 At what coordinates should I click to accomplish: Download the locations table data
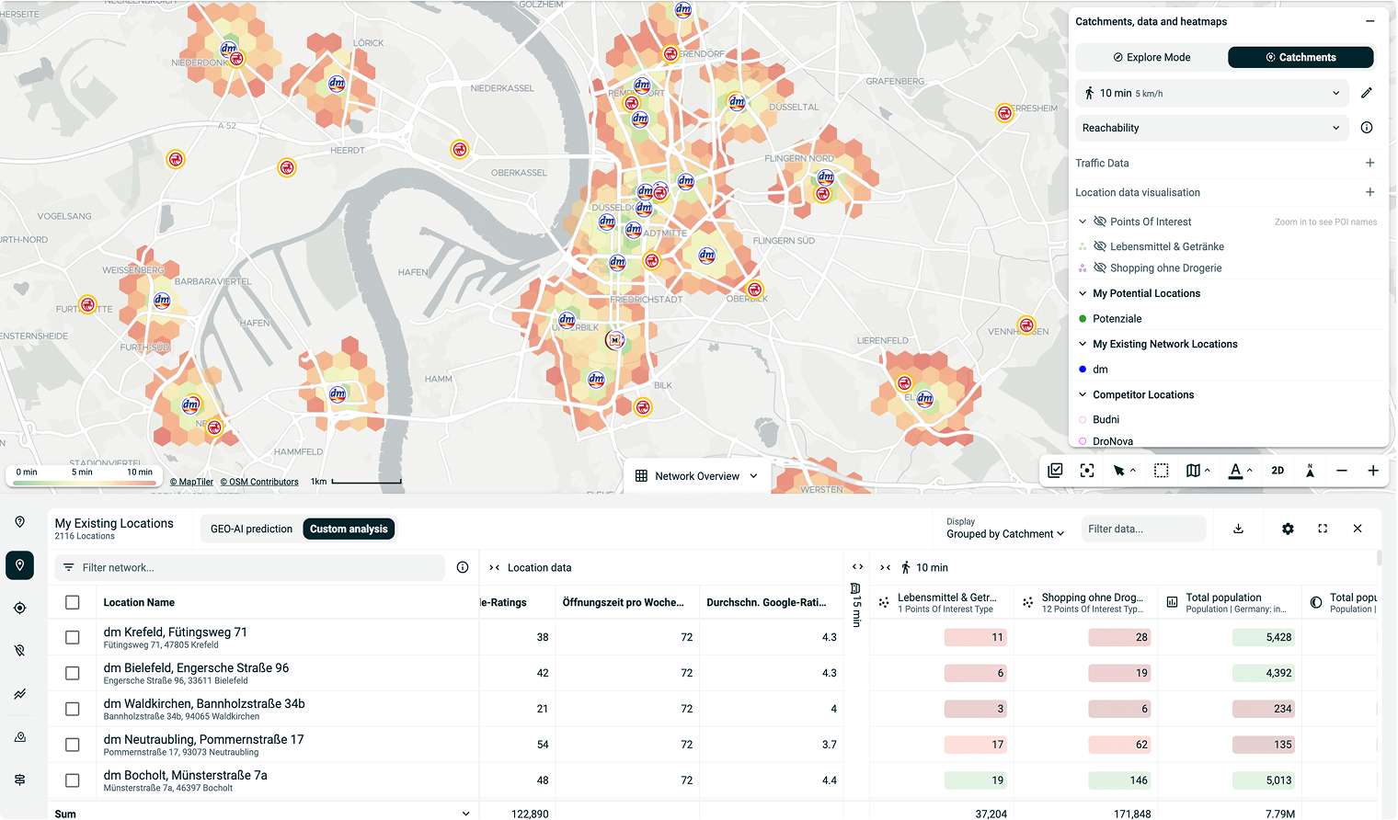point(1238,529)
